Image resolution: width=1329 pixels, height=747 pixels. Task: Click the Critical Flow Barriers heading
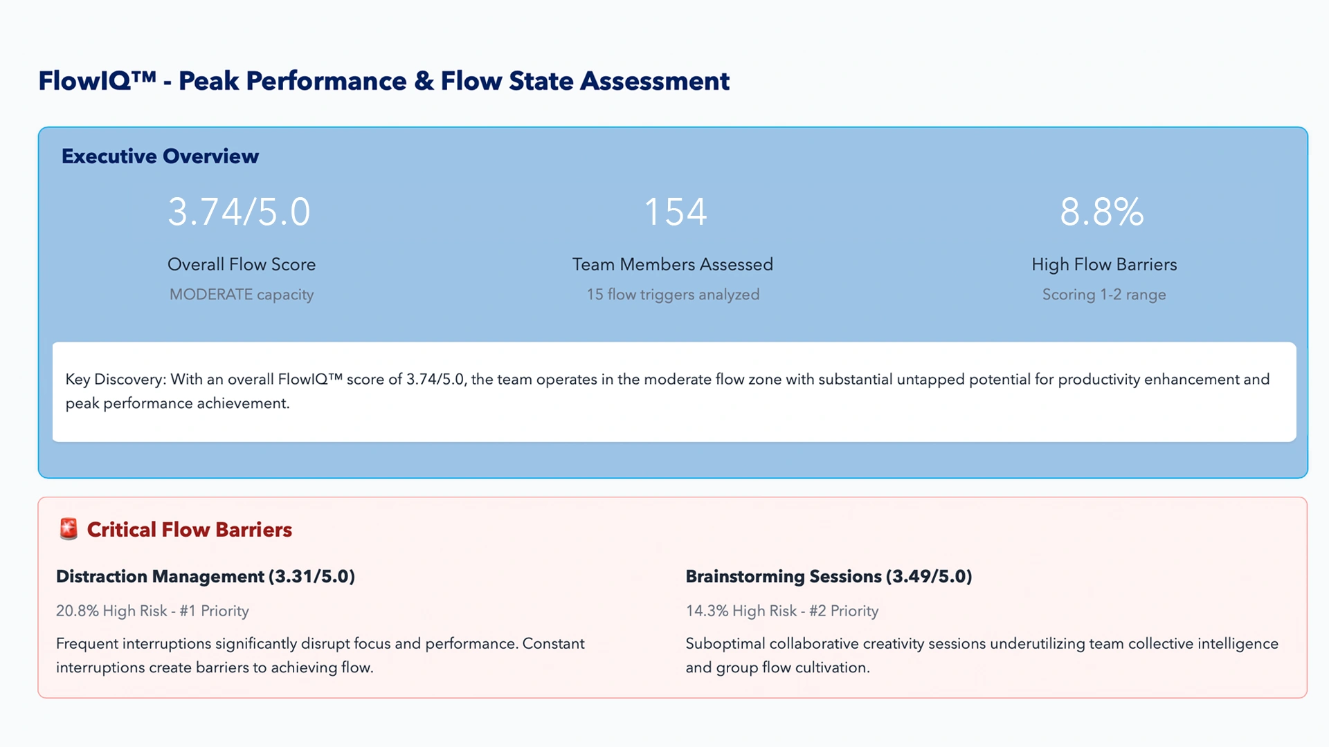click(x=189, y=530)
